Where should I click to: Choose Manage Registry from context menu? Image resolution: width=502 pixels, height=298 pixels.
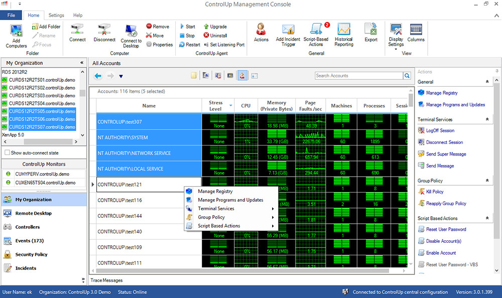tap(230, 191)
